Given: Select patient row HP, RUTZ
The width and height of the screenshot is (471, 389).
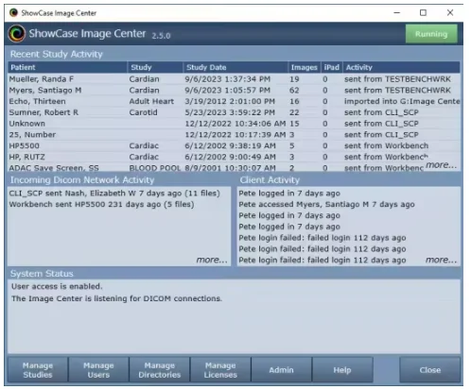Looking at the screenshot, I should 234,157.
